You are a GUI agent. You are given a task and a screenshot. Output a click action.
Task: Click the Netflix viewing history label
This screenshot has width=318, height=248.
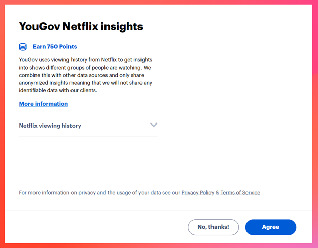[50, 126]
